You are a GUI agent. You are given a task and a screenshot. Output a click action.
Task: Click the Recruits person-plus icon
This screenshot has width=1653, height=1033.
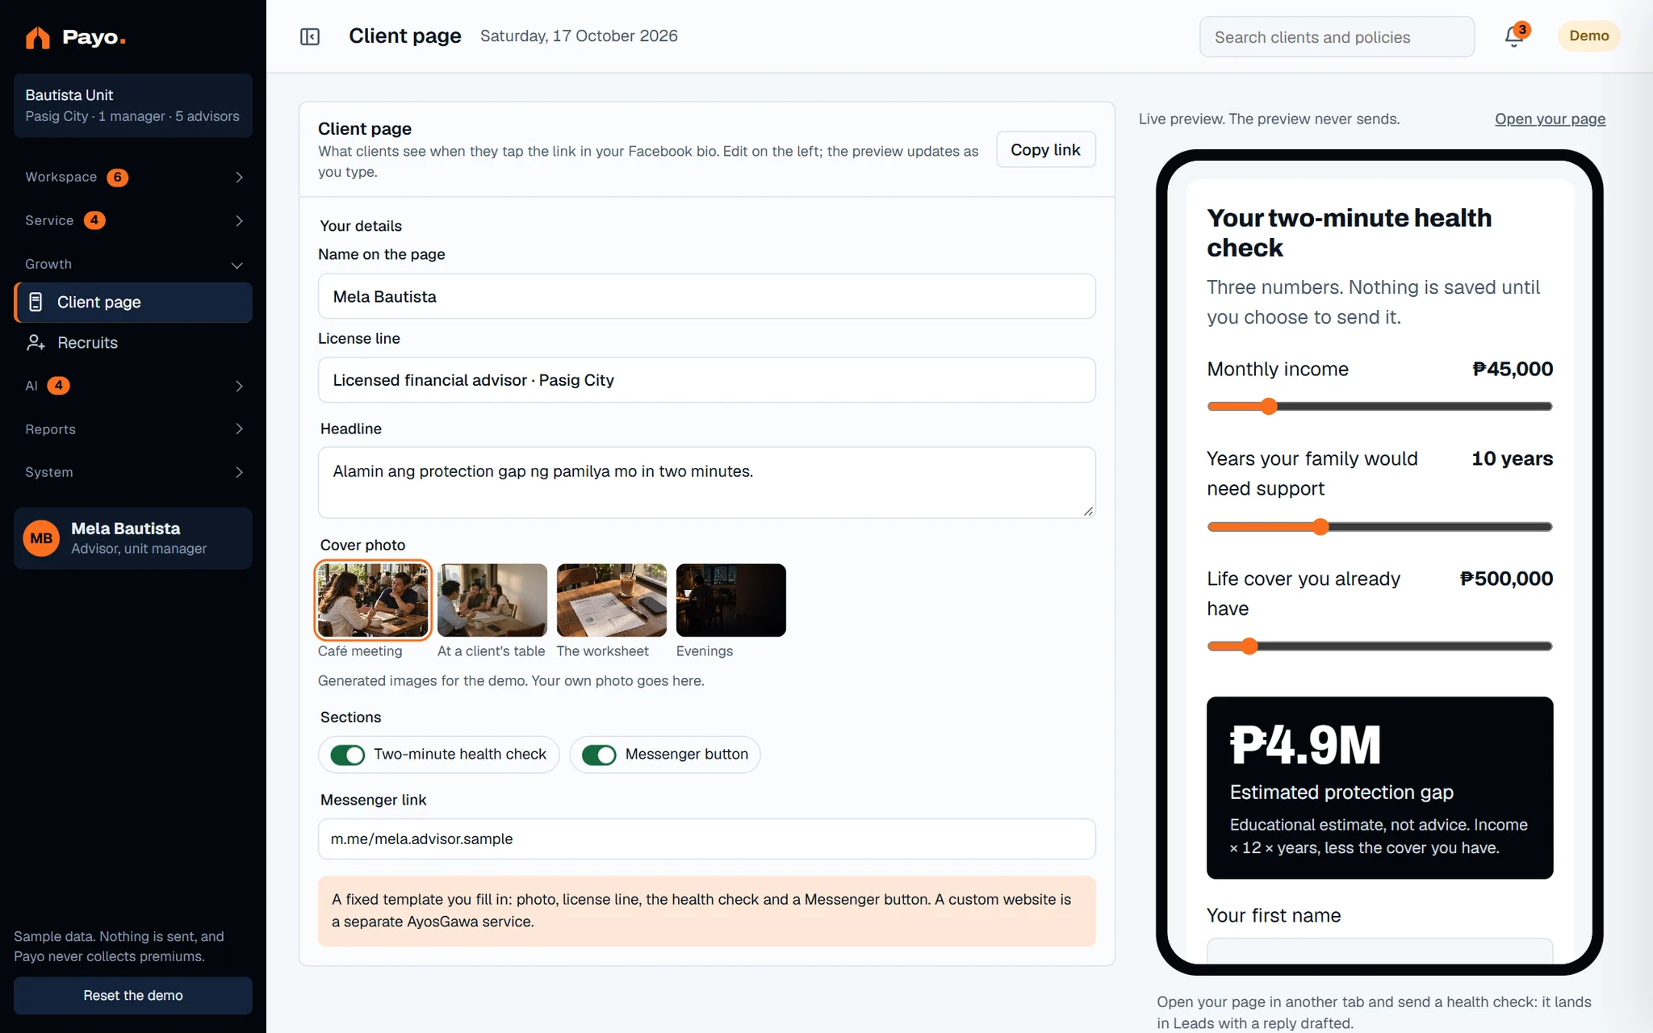(x=36, y=343)
